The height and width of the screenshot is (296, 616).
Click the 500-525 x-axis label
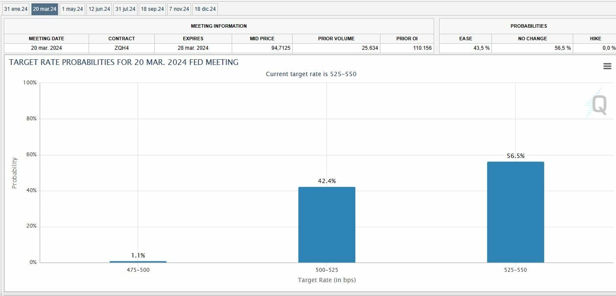[x=327, y=270]
